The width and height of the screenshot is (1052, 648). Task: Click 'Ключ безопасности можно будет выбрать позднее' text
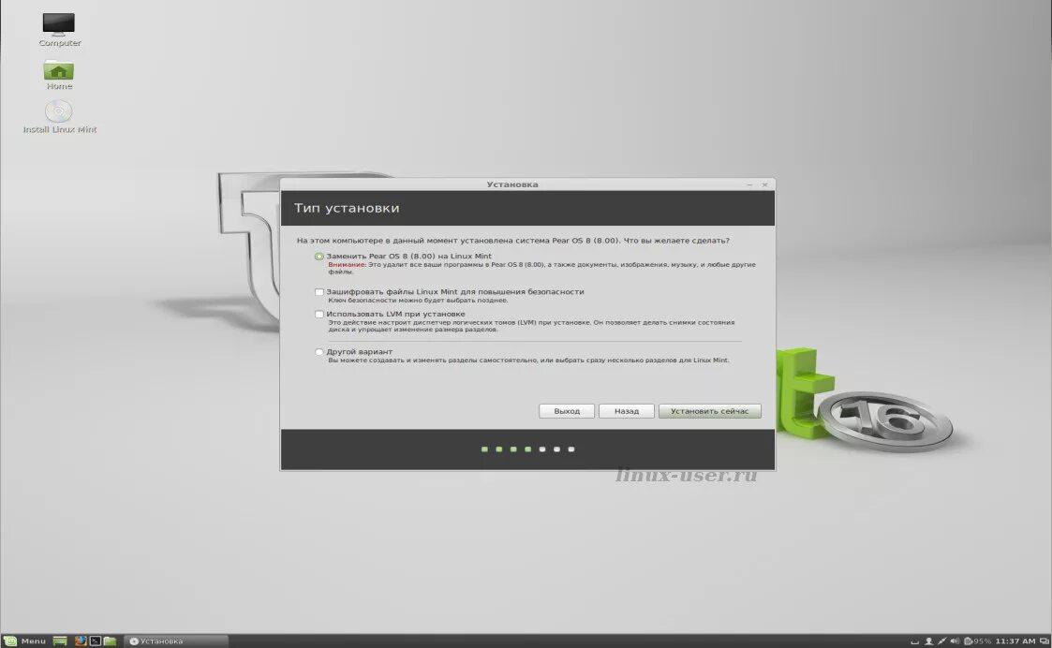417,301
